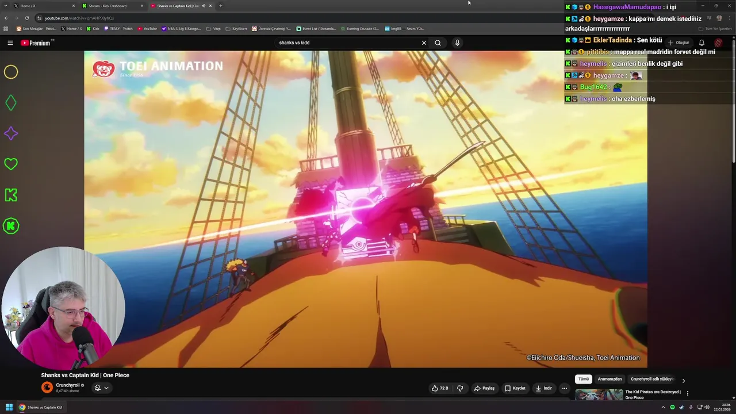
Task: Open 'The Kid Pirates are Destroyed' thumbnail
Action: (599, 395)
